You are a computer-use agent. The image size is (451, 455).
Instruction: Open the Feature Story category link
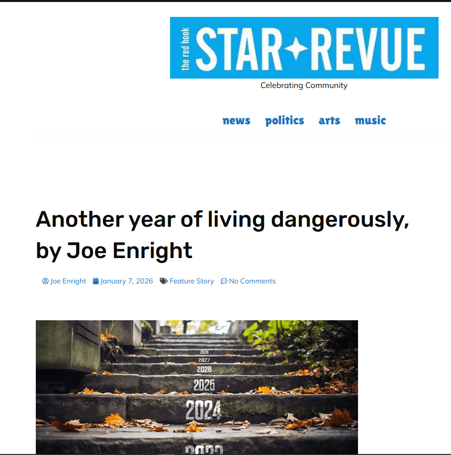click(191, 281)
